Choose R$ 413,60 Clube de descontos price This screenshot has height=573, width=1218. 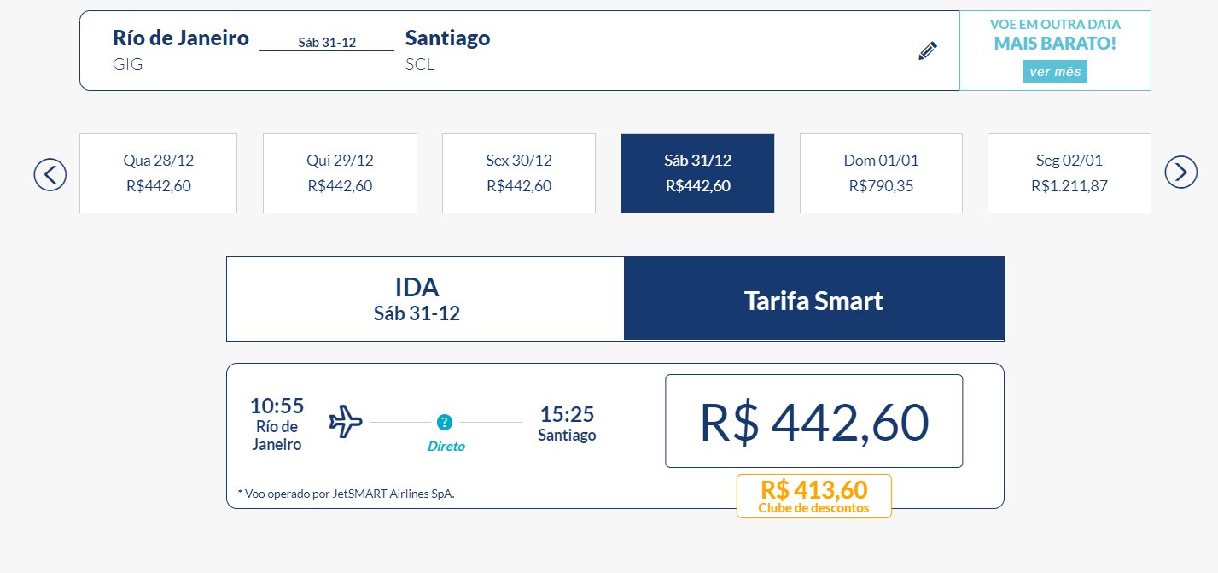coord(814,496)
